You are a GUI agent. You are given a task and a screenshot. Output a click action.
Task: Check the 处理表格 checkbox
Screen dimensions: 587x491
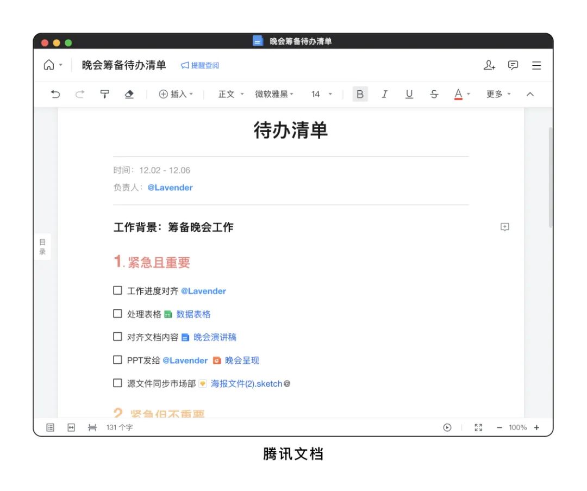[117, 314]
